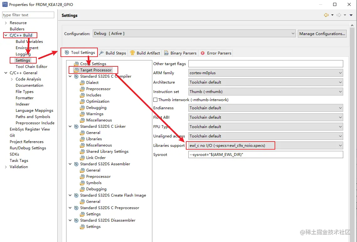Select EmbSys Register View entry
This screenshot has width=357, height=242.
click(29, 129)
